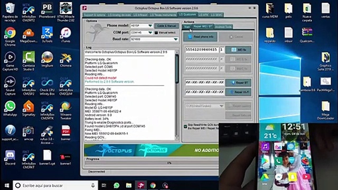Open the Main actions tab
The height and width of the screenshot is (190, 338).
pyautogui.click(x=187, y=27)
